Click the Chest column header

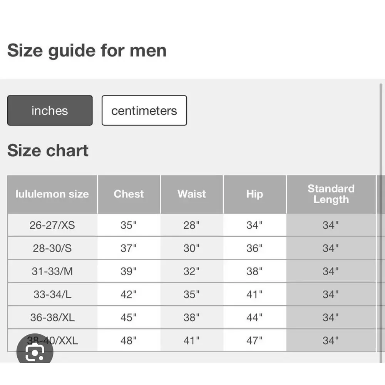click(x=129, y=194)
